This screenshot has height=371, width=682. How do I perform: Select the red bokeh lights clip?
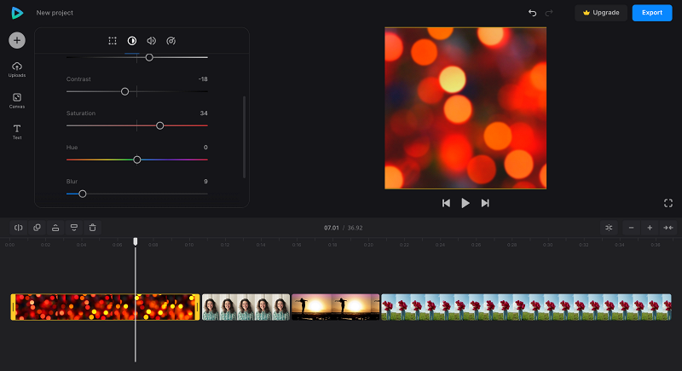coord(105,307)
